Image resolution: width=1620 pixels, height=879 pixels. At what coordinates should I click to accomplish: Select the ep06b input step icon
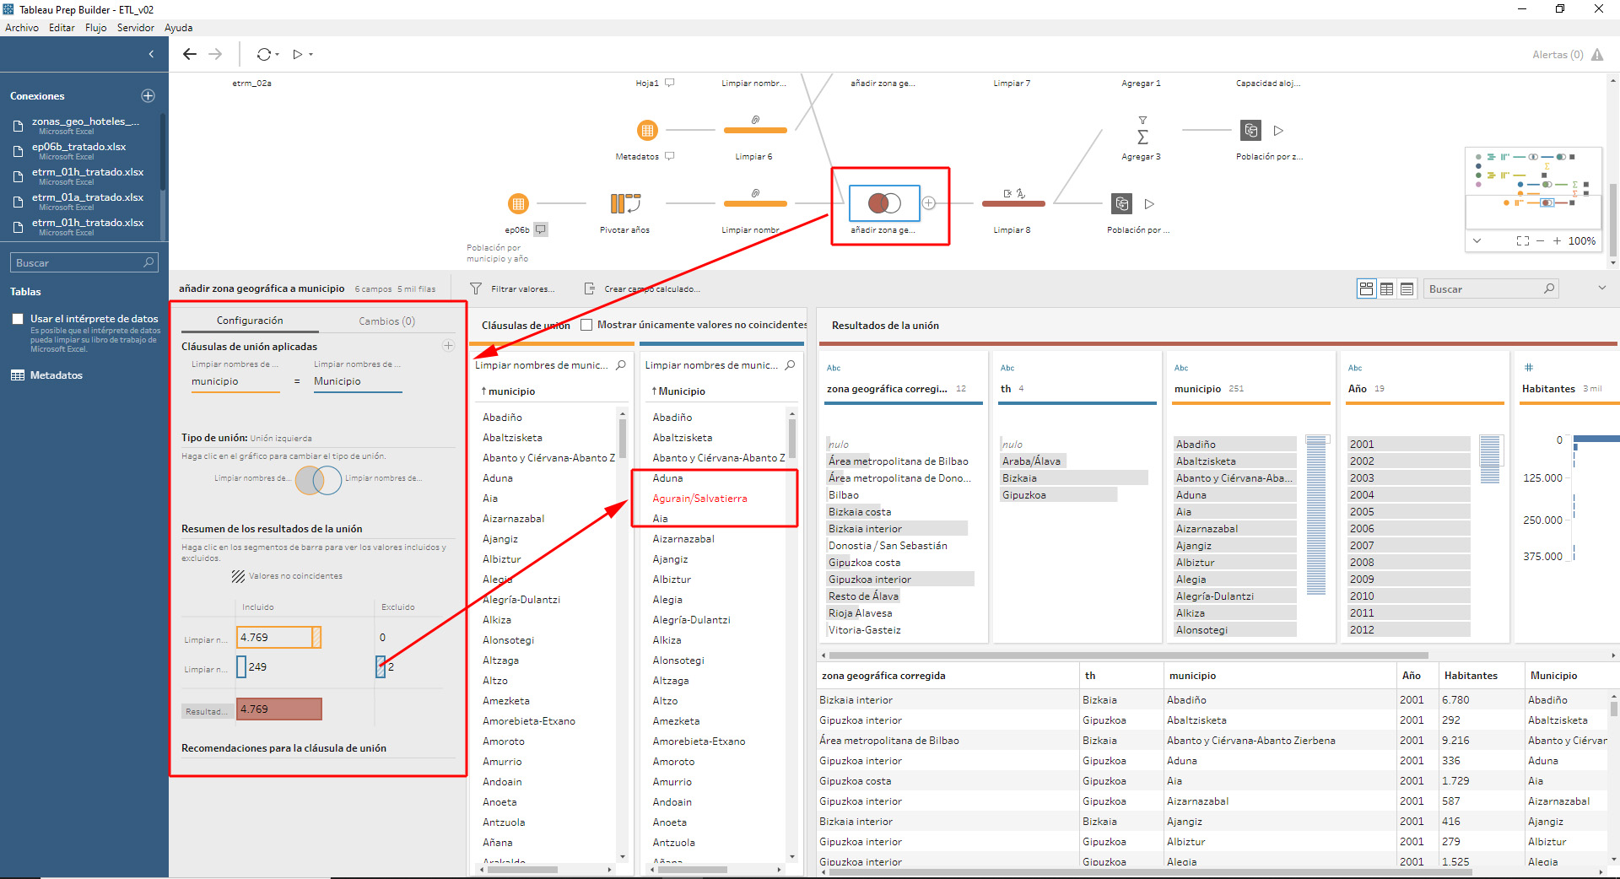click(518, 203)
